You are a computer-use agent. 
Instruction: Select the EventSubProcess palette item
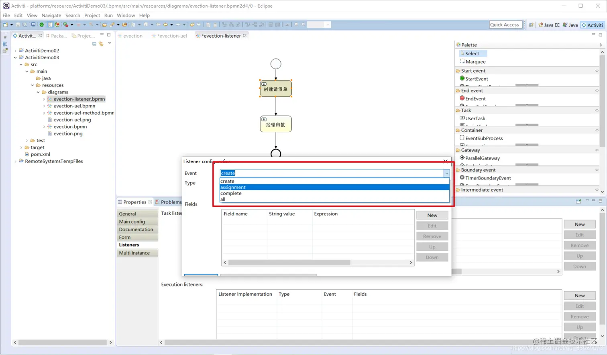[x=481, y=138]
